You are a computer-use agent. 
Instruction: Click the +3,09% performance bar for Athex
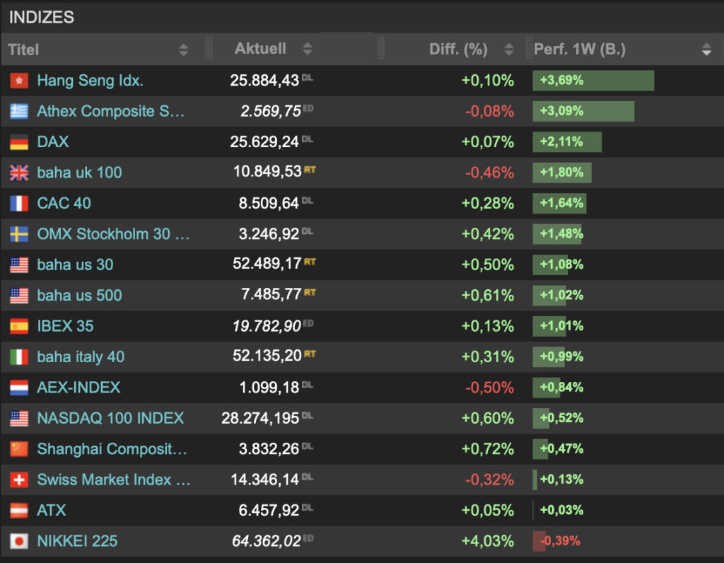pos(583,111)
